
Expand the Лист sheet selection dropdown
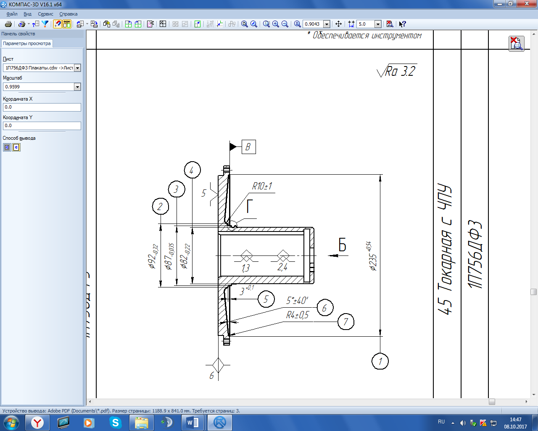tap(77, 68)
